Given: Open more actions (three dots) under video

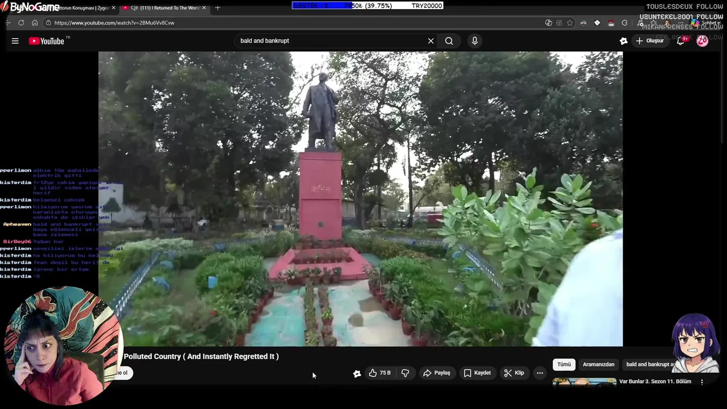Looking at the screenshot, I should click(x=540, y=373).
